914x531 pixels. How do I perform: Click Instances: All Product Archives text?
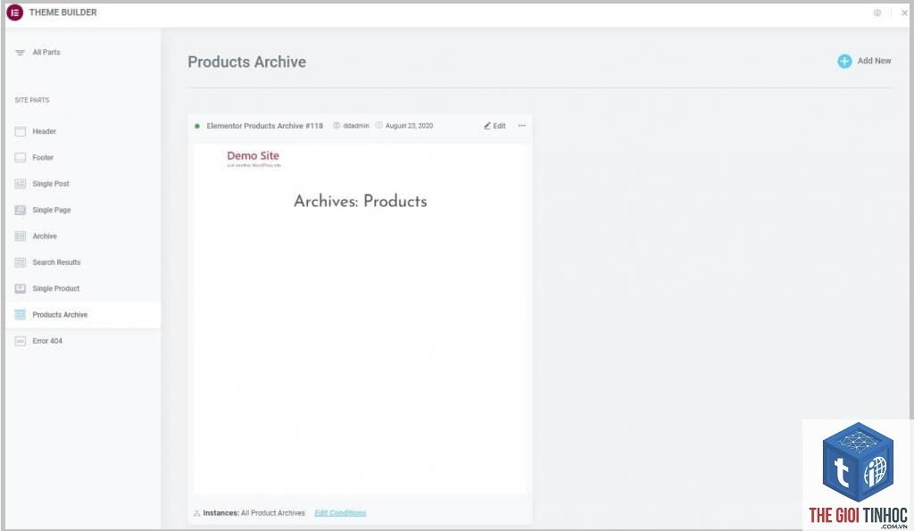point(254,513)
